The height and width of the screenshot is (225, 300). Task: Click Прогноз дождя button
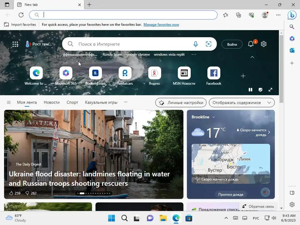tap(231, 195)
